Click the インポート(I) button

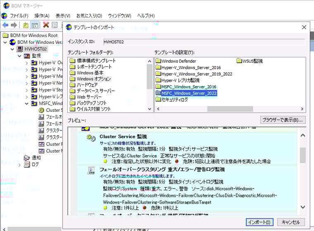coord(259,222)
